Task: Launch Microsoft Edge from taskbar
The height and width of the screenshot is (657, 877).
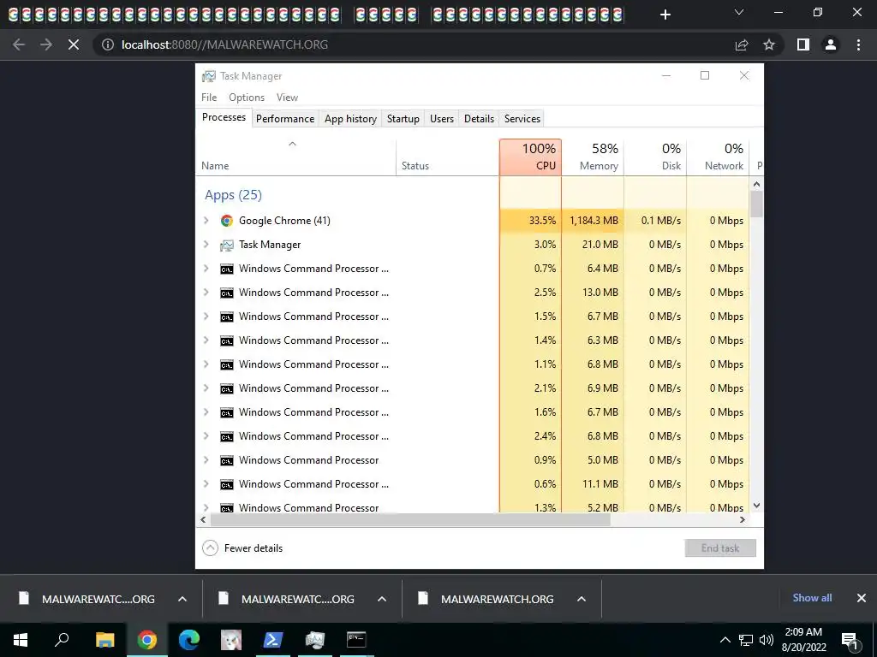Action: [x=189, y=640]
